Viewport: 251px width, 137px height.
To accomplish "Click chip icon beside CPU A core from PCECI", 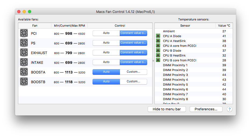I will (158, 45).
